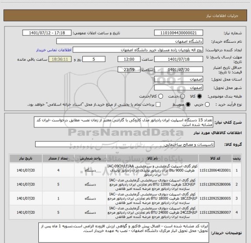Select the خدمت radio button
The image size is (251, 243).
click(183, 96)
